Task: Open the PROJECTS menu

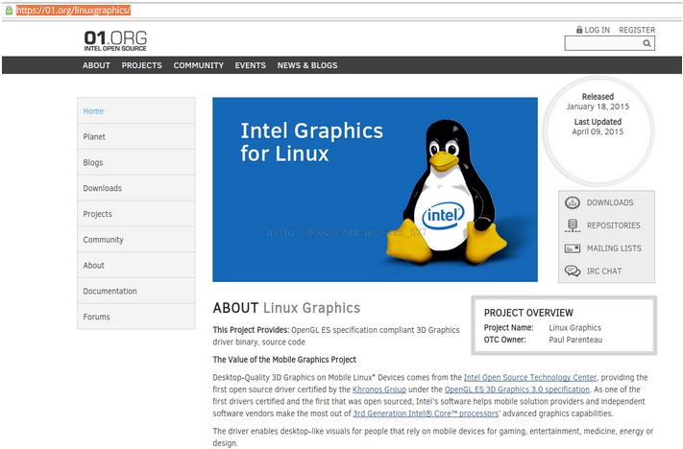Action: pyautogui.click(x=141, y=65)
